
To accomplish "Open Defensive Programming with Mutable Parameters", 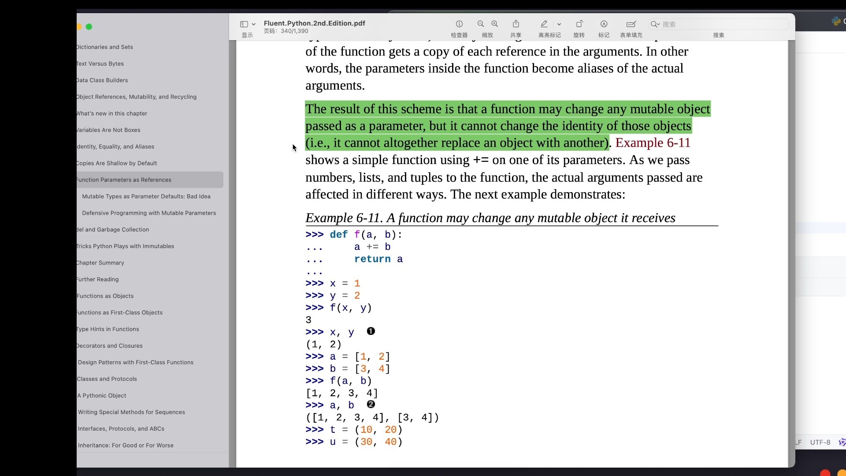I will coord(149,213).
